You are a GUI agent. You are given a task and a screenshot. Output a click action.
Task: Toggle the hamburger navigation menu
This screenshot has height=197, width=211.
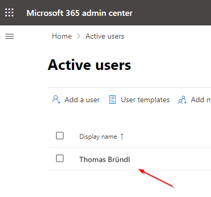[x=10, y=37]
